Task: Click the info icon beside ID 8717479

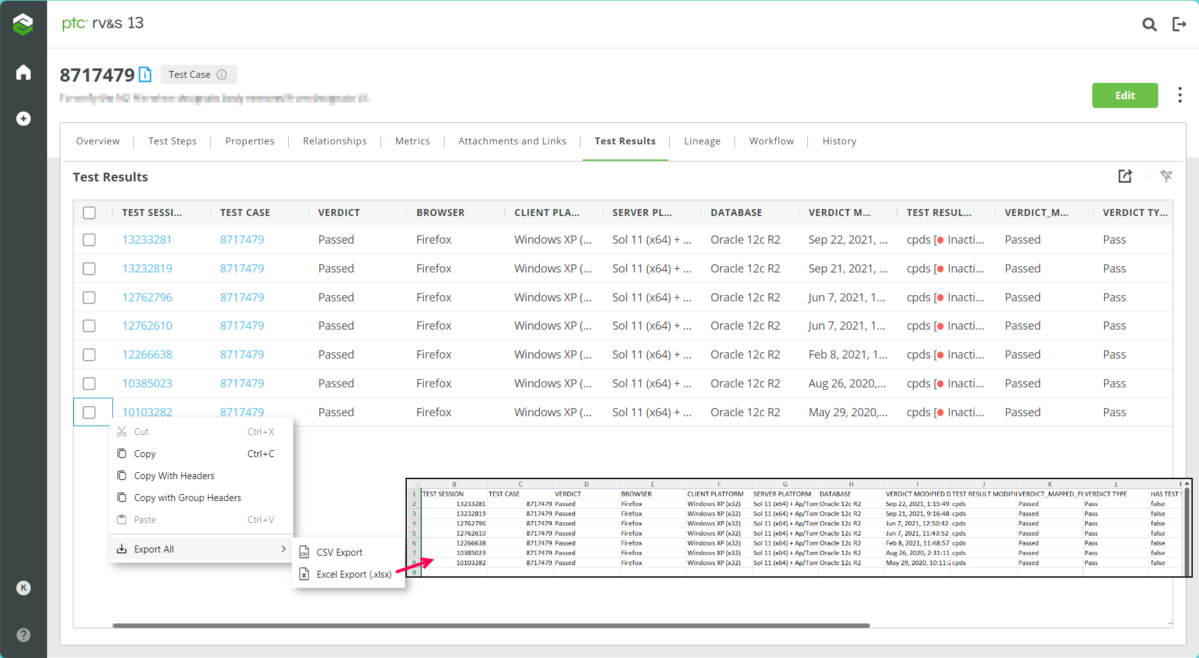Action: click(145, 74)
